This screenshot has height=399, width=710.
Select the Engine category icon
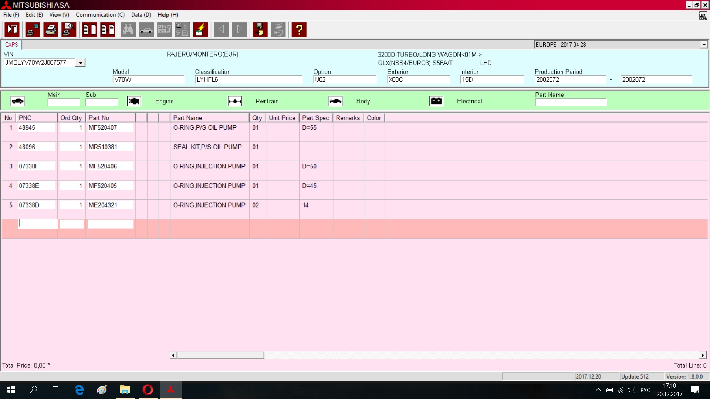tap(134, 101)
